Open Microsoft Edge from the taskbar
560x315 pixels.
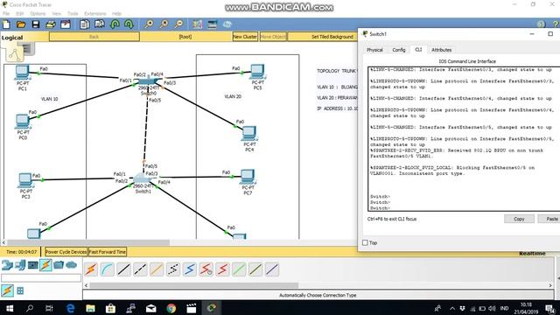click(x=70, y=308)
